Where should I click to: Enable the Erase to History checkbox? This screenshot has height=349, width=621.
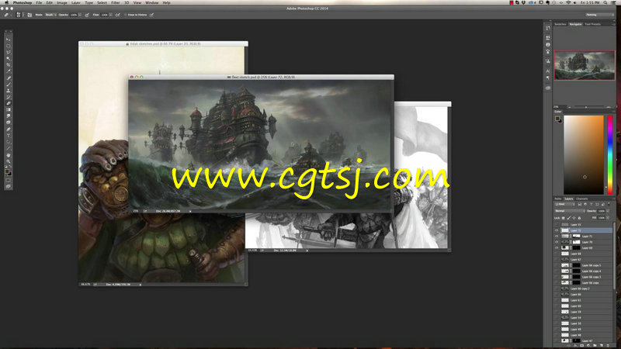[125, 15]
